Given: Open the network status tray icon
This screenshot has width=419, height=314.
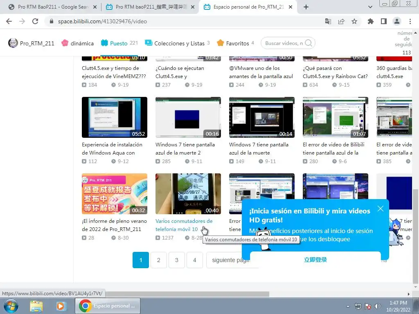Looking at the screenshot, I should tap(358, 306).
